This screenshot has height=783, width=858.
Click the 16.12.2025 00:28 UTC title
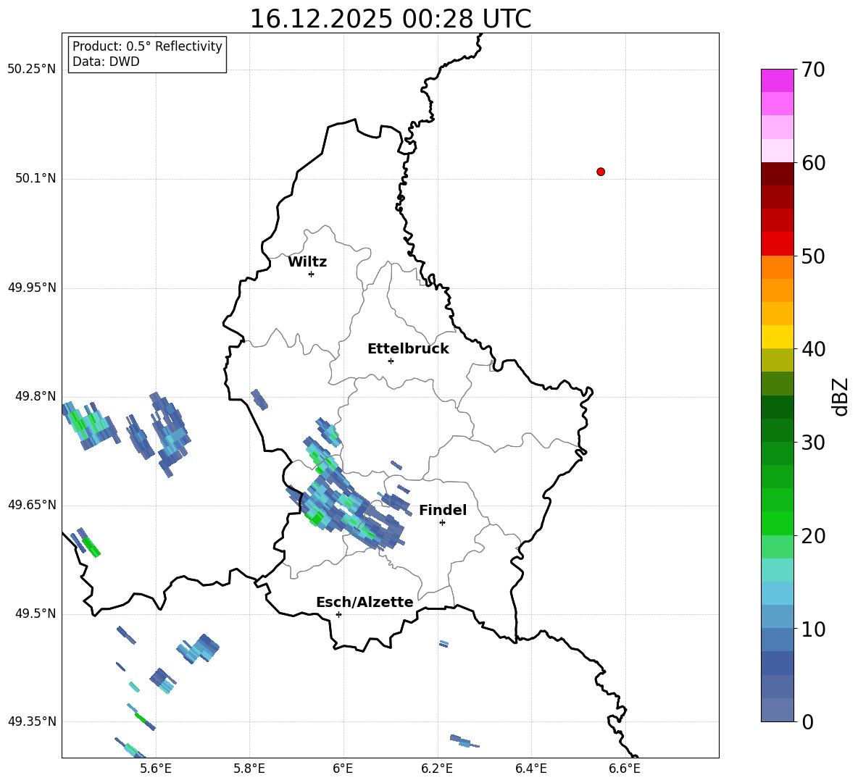tap(391, 19)
